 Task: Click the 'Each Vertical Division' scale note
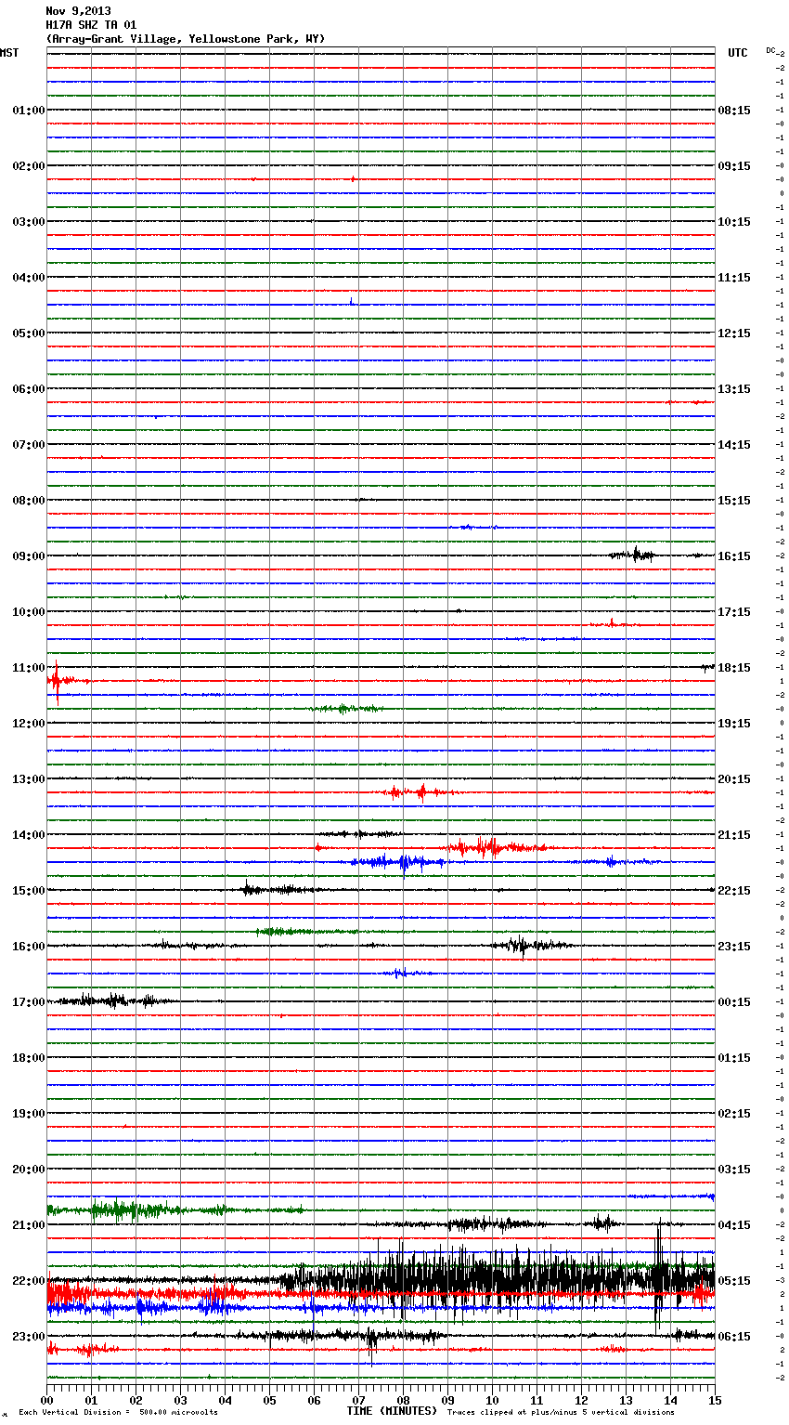click(x=118, y=1413)
